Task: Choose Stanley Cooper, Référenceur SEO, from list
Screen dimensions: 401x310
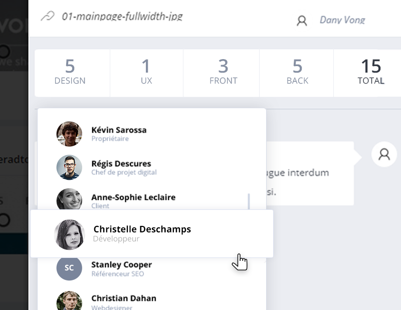Action: 152,268
